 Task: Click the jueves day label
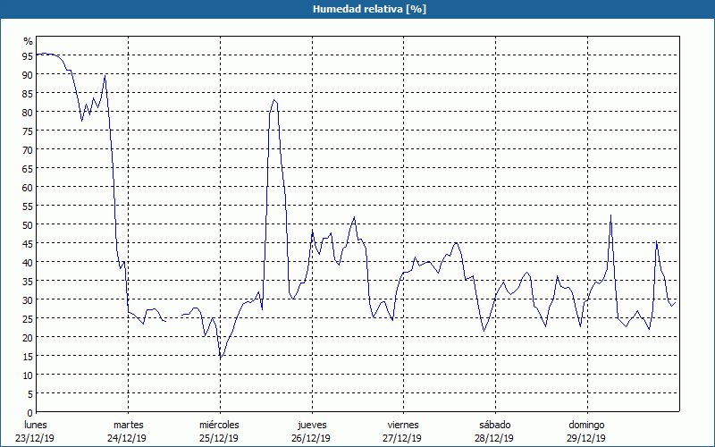(x=312, y=425)
